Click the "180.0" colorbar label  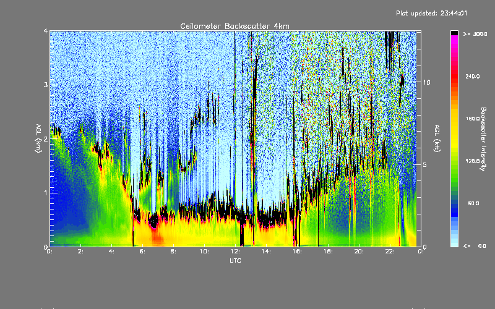tap(473, 119)
